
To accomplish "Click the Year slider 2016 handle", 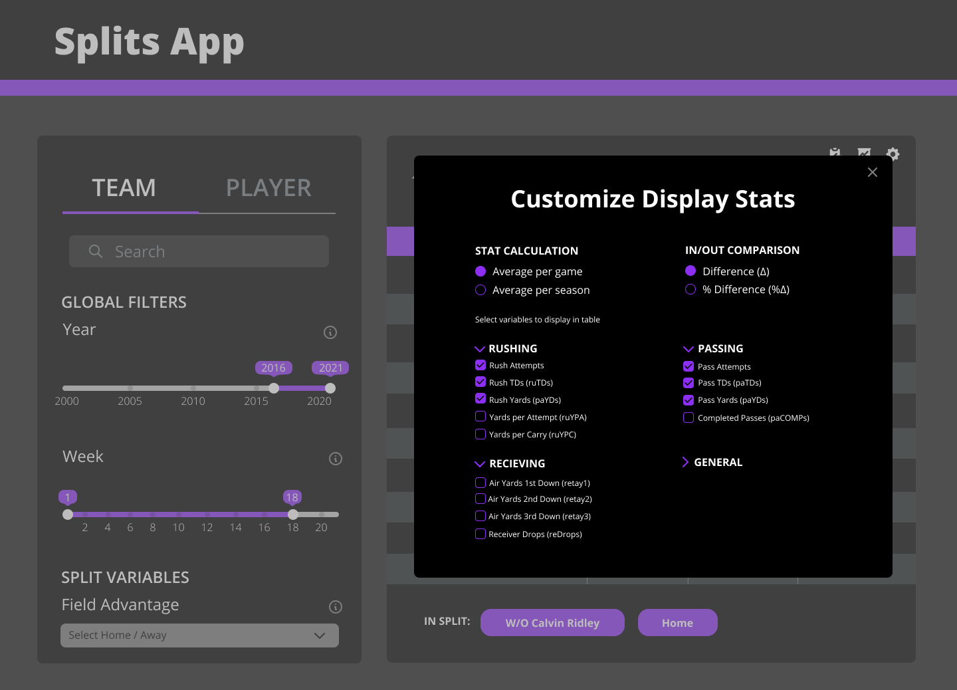I will pyautogui.click(x=274, y=388).
